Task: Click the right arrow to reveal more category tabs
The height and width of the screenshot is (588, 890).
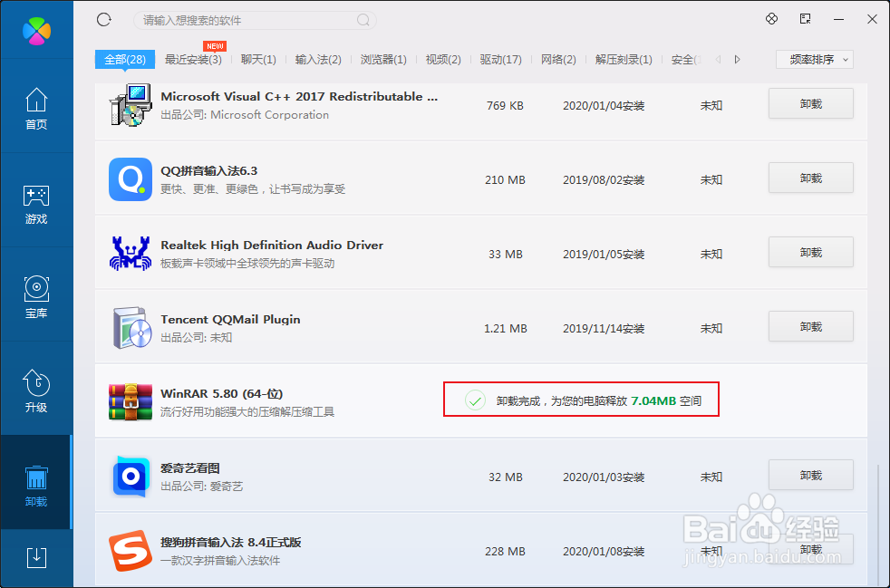Action: coord(736,59)
